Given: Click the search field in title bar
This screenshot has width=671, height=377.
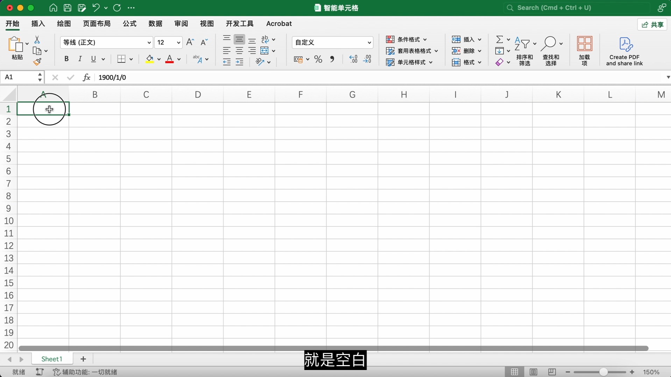Looking at the screenshot, I should (x=577, y=8).
